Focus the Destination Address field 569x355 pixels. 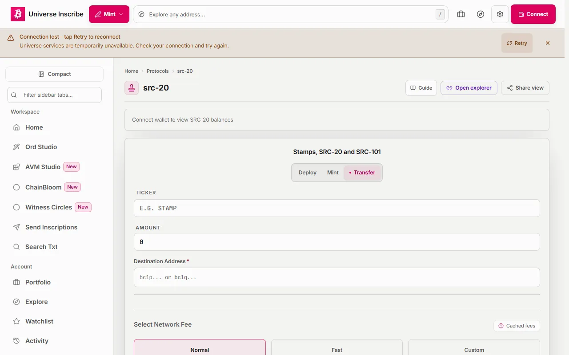[x=337, y=277]
